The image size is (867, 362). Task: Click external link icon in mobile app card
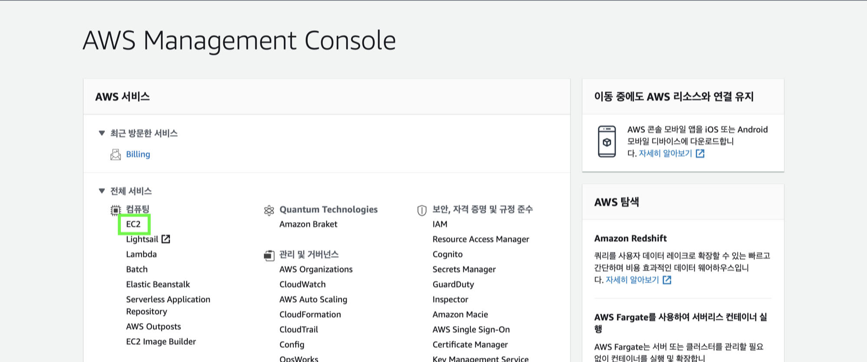click(700, 153)
